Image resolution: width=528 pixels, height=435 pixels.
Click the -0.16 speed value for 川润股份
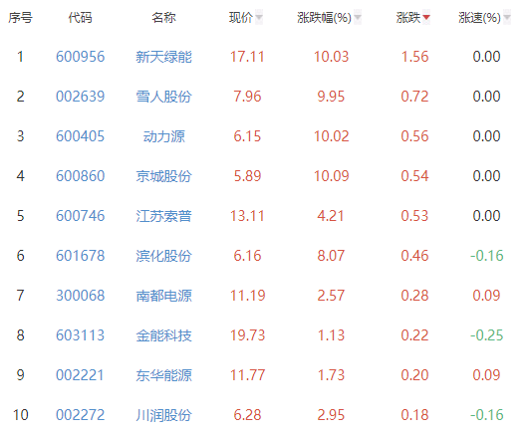(x=487, y=415)
